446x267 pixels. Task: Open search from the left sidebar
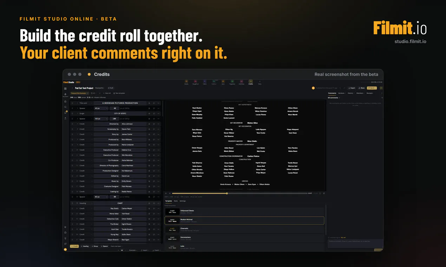point(65,107)
